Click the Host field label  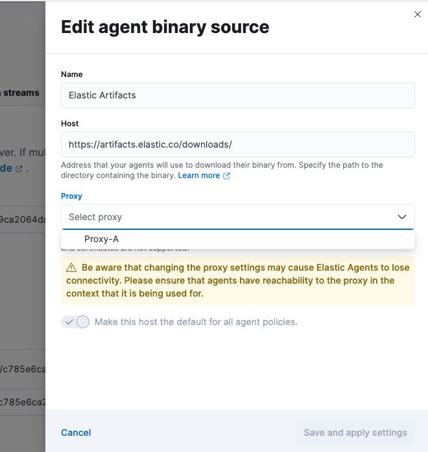coord(70,124)
